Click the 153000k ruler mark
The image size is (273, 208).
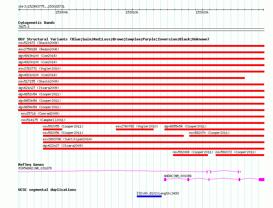click(x=62, y=12)
